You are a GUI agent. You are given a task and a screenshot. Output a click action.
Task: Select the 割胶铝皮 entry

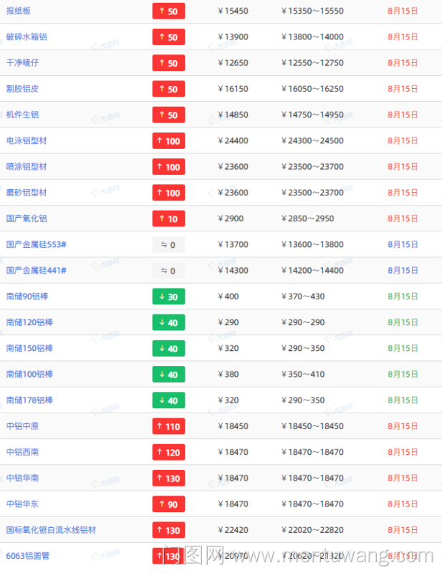tap(22, 89)
